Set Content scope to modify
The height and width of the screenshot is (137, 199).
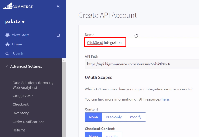pyautogui.click(x=136, y=117)
